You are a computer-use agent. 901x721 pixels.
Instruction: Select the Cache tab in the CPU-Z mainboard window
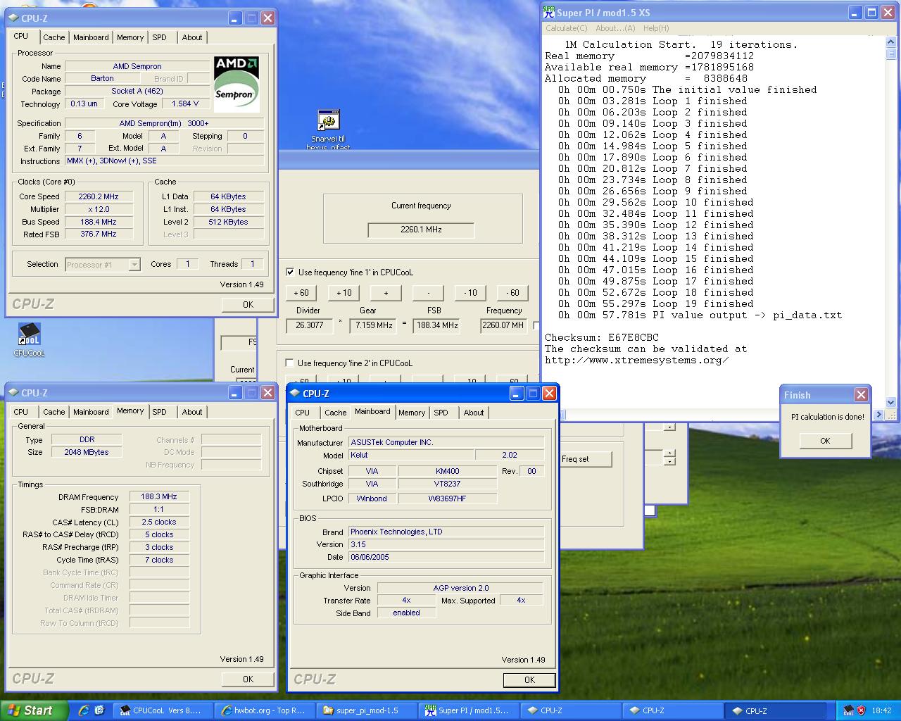[x=335, y=413]
